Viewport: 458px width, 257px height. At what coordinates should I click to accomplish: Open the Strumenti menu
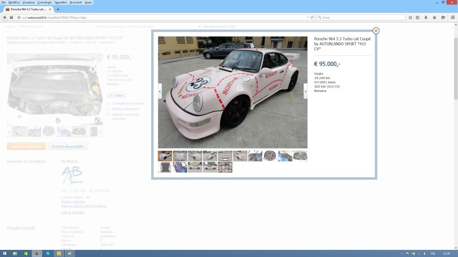76,2
